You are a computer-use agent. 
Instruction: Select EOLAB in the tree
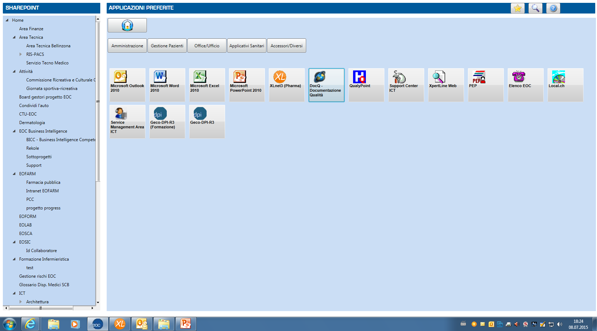pos(25,225)
